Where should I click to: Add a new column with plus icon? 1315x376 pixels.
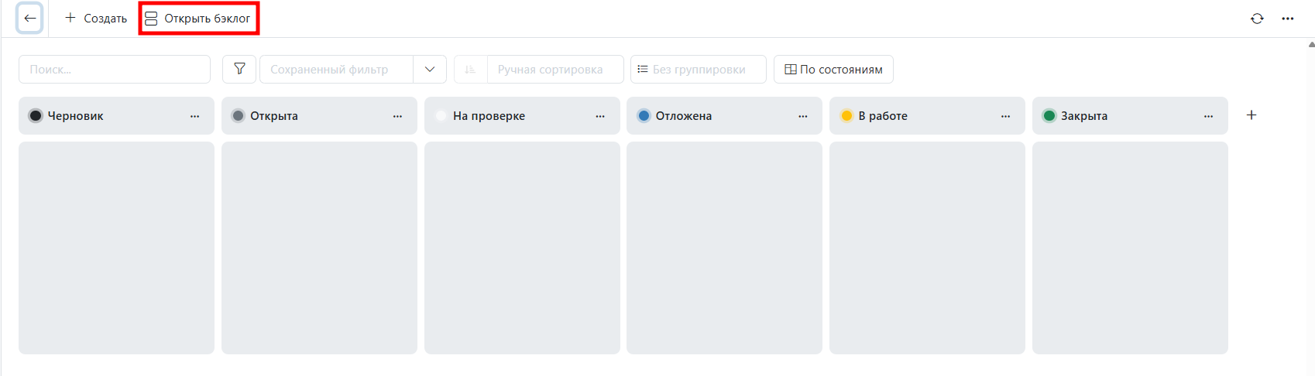tap(1251, 115)
